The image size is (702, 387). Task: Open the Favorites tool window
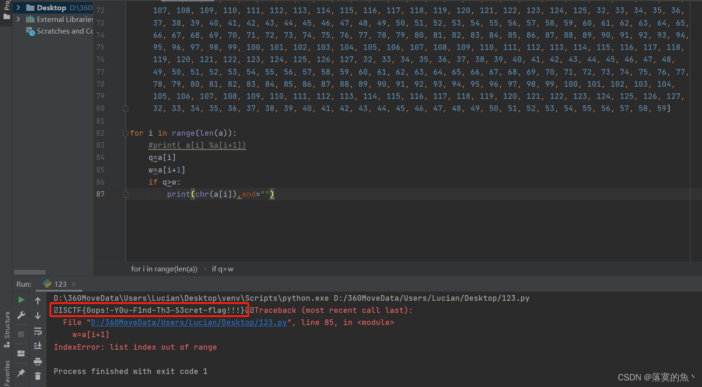7,371
